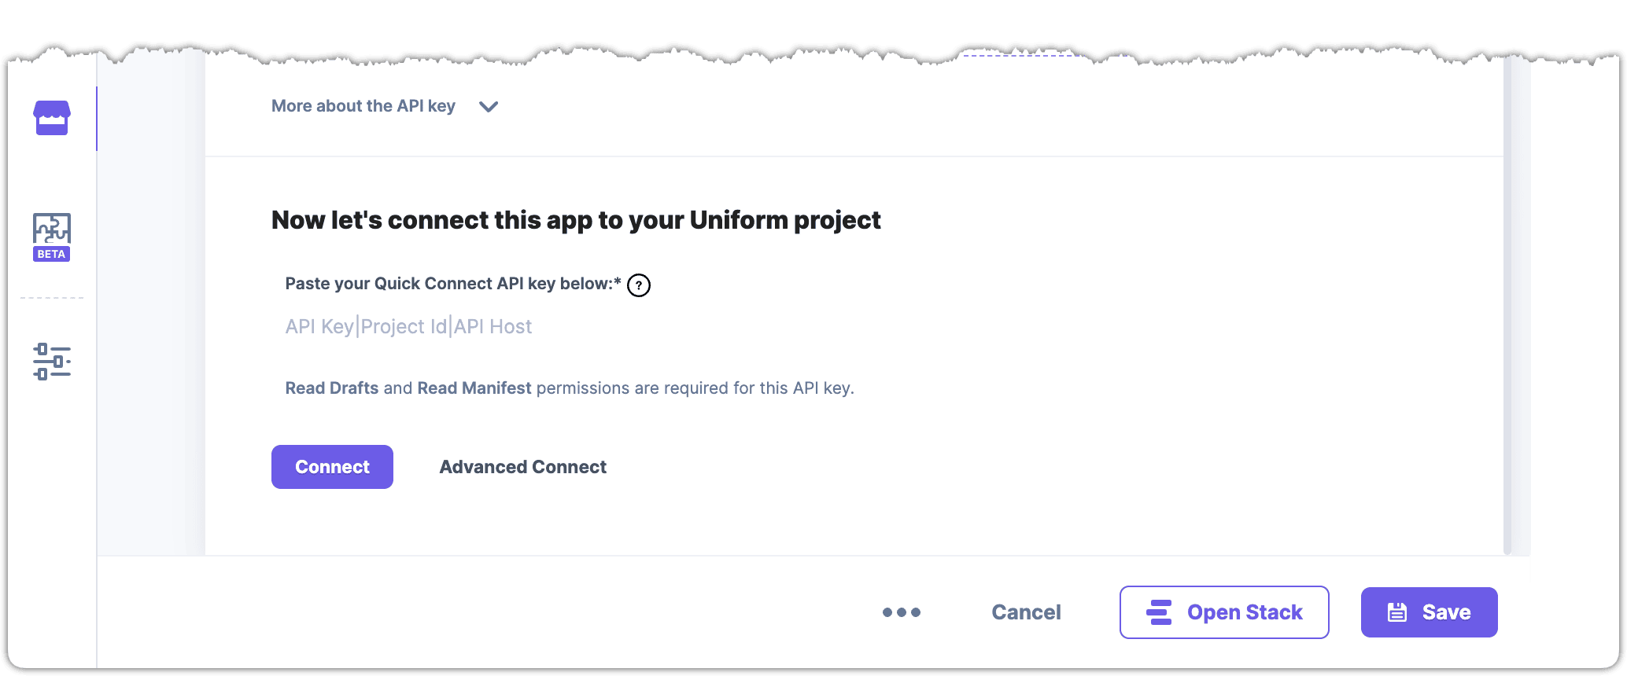Click the puzzle piece extensions icon
The height and width of the screenshot is (676, 1627).
[x=52, y=228]
